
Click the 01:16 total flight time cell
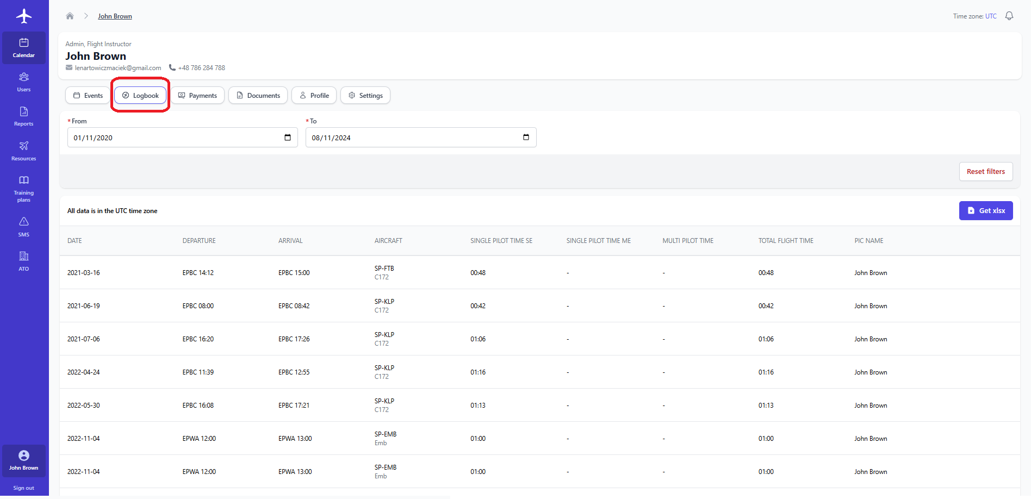[766, 372]
